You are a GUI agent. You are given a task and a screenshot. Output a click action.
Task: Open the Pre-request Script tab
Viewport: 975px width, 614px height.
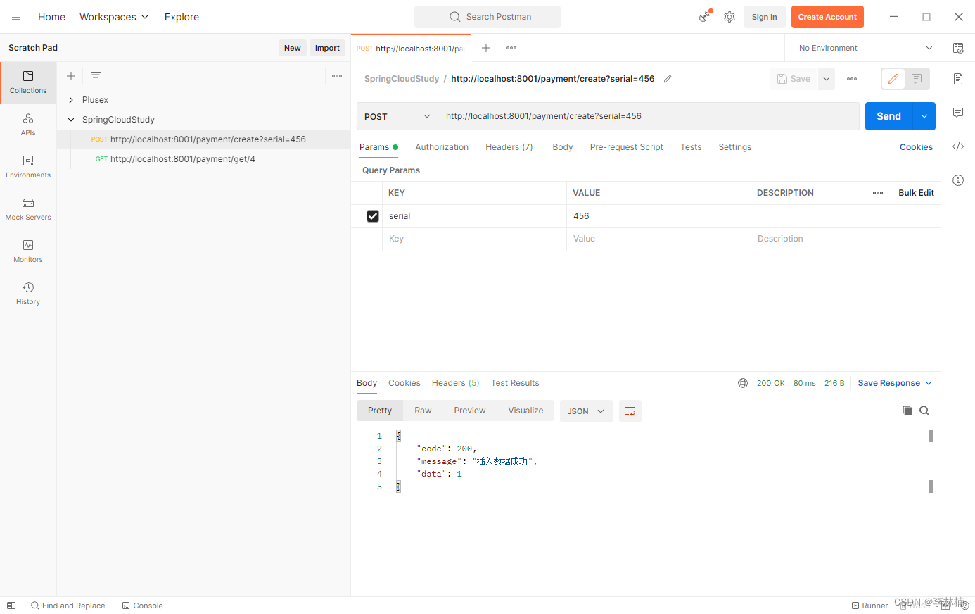click(627, 147)
